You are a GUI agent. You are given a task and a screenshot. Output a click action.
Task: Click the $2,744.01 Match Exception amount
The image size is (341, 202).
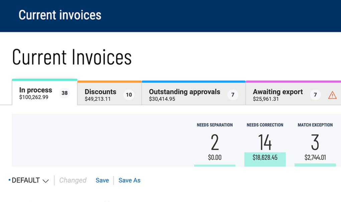point(315,157)
